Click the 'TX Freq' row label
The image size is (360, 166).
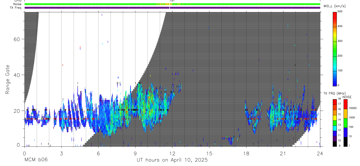click(x=16, y=8)
